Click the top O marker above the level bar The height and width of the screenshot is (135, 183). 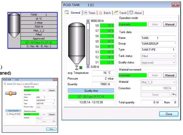pos(88,21)
